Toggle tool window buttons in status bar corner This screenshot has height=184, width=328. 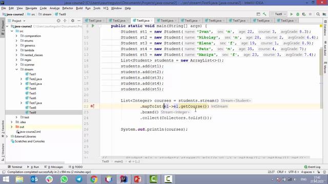click(4, 172)
